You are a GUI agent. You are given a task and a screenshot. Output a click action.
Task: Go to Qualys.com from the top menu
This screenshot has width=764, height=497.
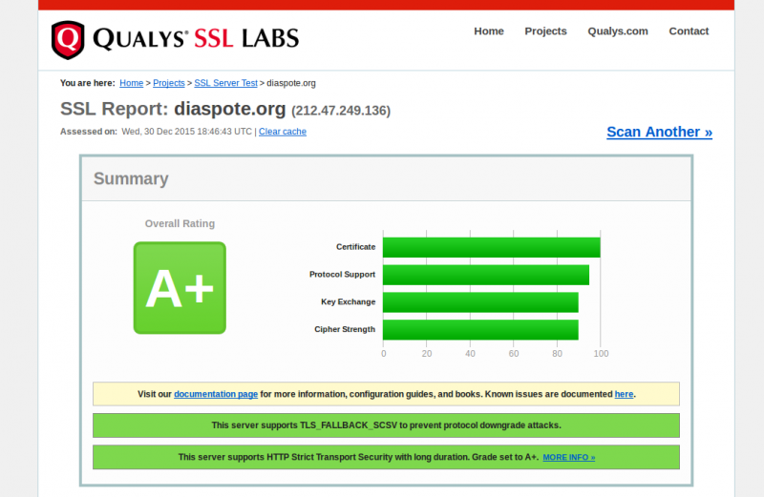pyautogui.click(x=618, y=31)
